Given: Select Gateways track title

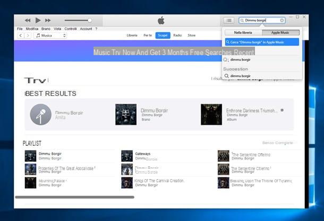Looking at the screenshot, I should (x=143, y=154).
